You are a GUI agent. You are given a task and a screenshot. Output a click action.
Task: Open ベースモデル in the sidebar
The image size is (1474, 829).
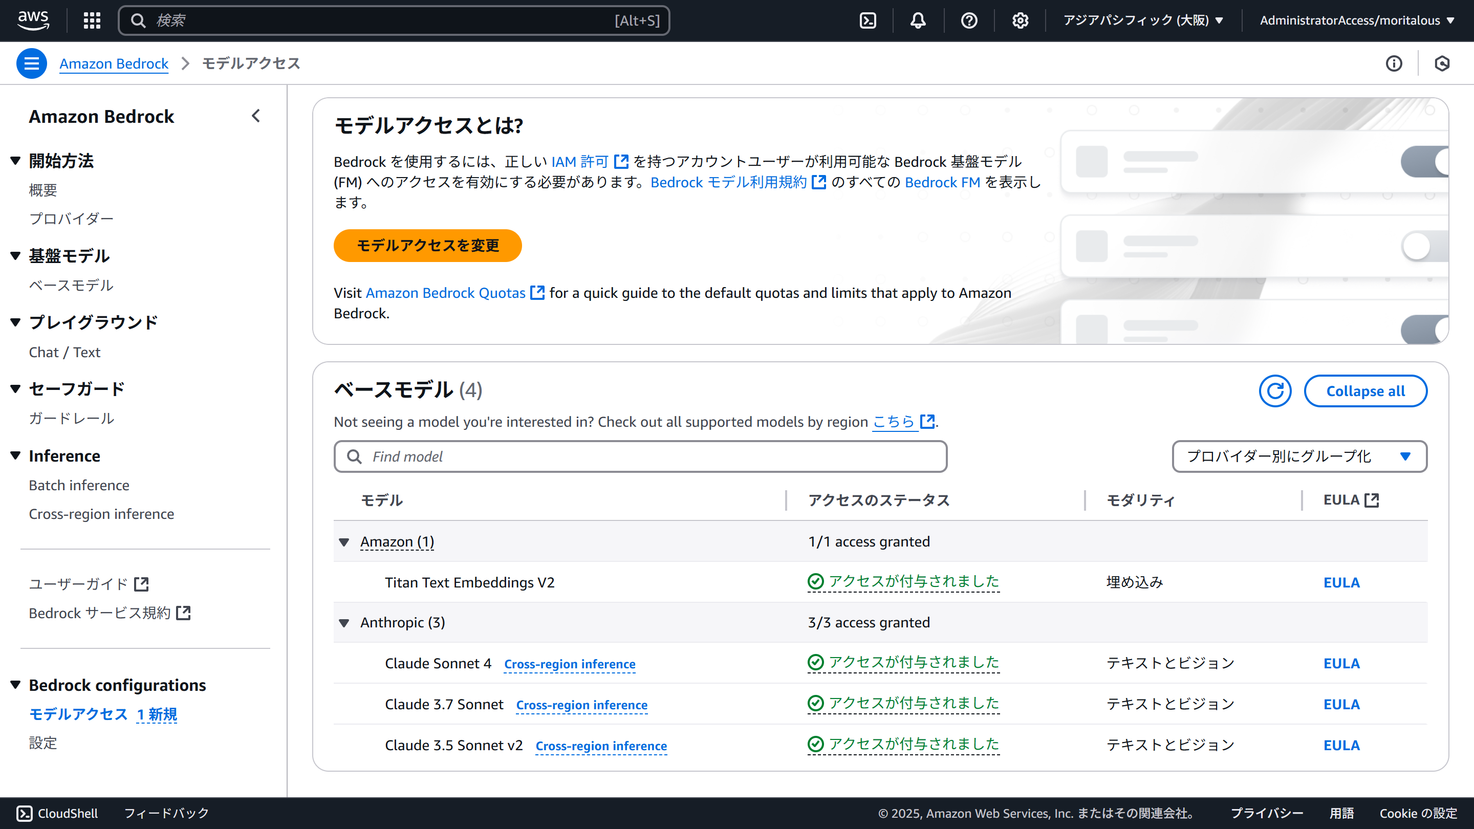(x=72, y=285)
